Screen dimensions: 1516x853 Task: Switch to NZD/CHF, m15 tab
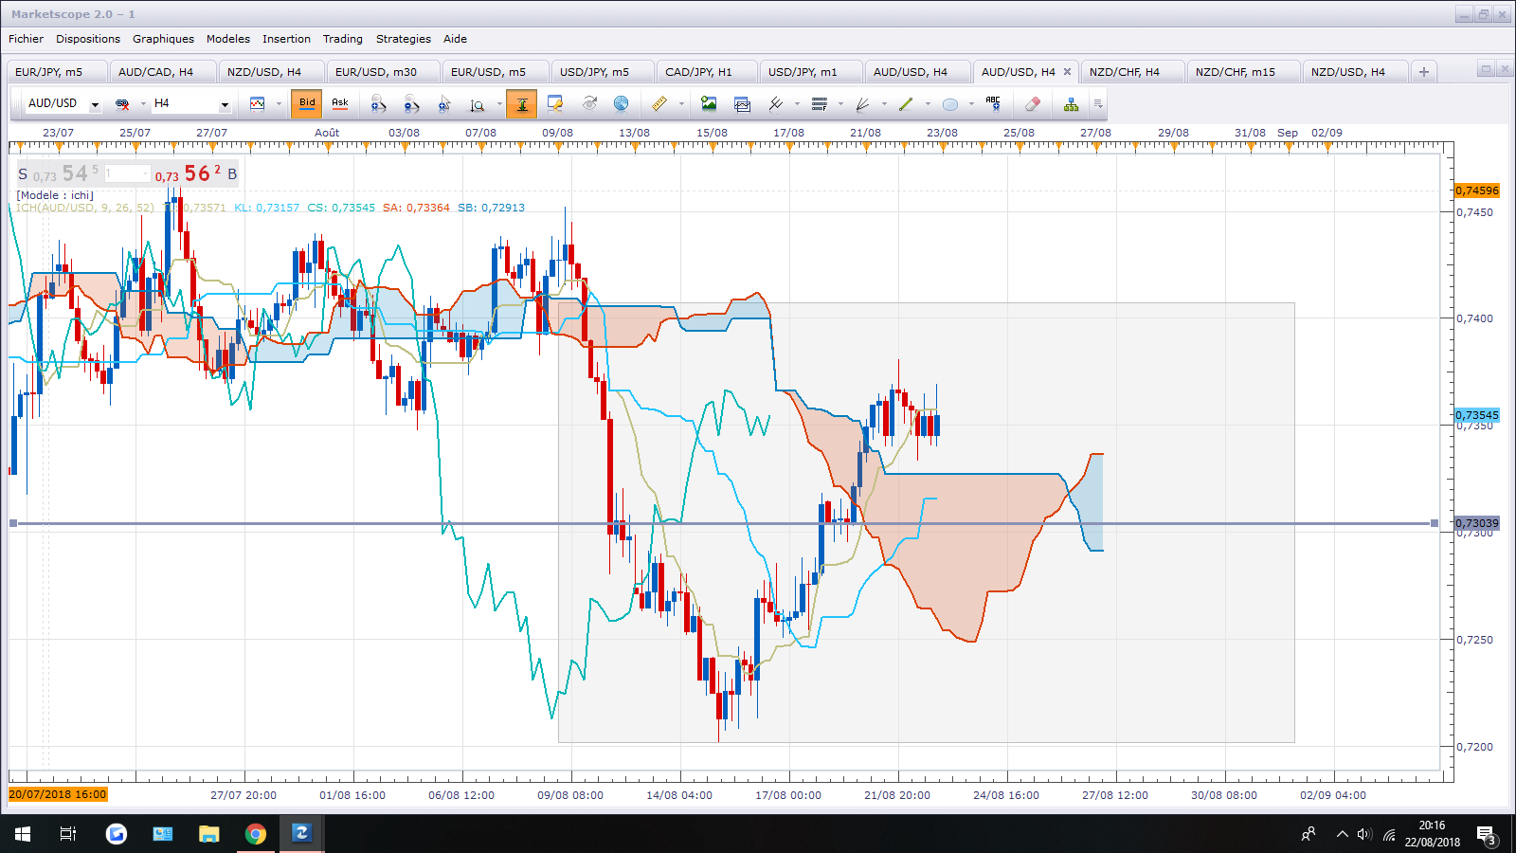click(1242, 72)
